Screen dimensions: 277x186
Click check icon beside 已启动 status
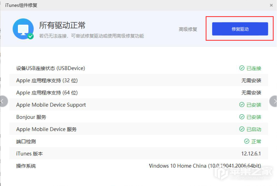click(242, 129)
